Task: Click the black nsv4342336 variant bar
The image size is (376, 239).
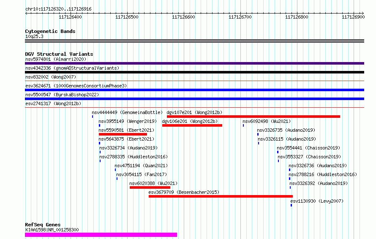Action: pos(194,72)
